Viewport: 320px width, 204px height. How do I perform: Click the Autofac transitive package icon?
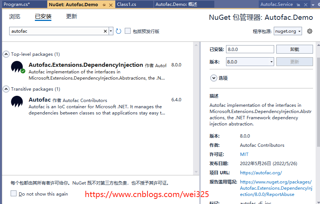click(x=17, y=102)
